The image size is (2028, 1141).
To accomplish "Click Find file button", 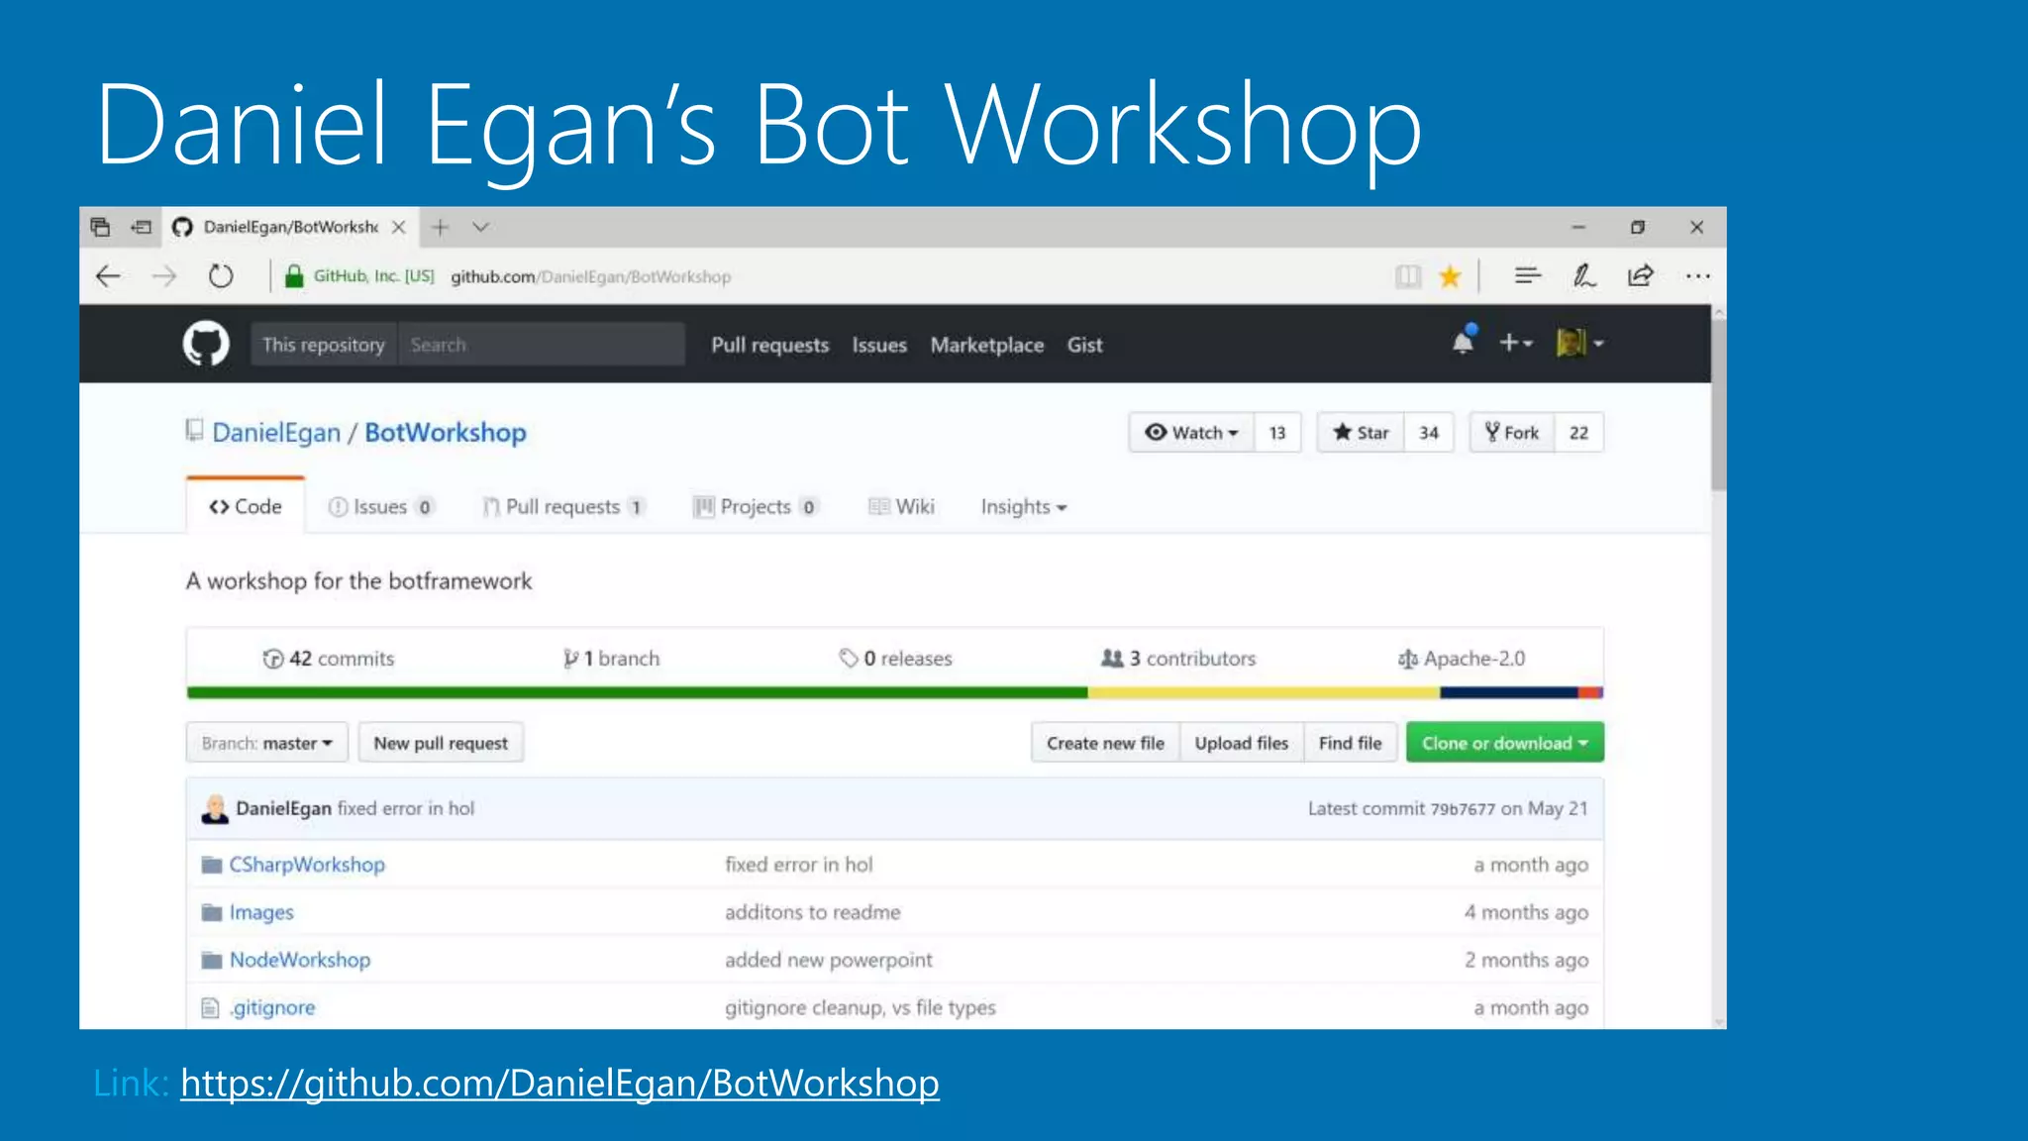I will 1351,743.
